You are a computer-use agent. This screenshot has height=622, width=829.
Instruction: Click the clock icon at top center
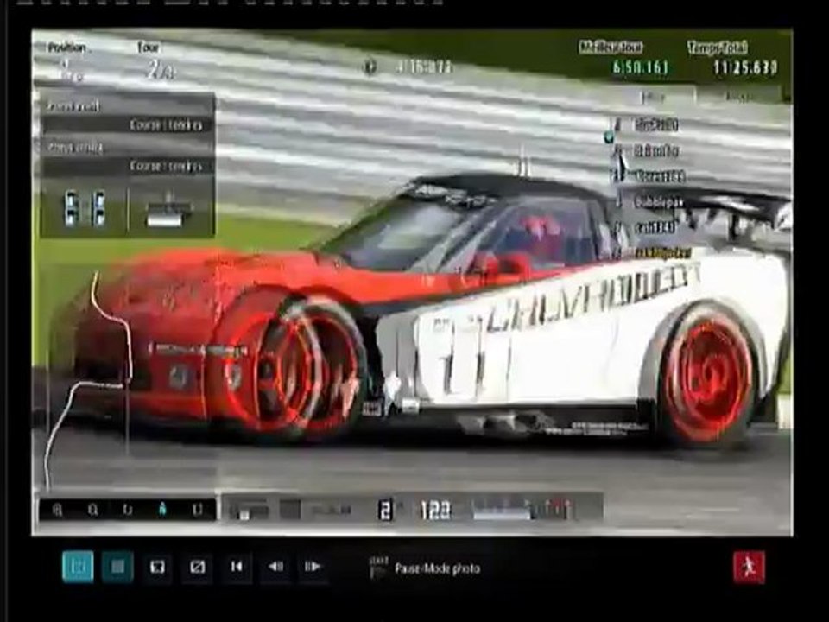370,67
